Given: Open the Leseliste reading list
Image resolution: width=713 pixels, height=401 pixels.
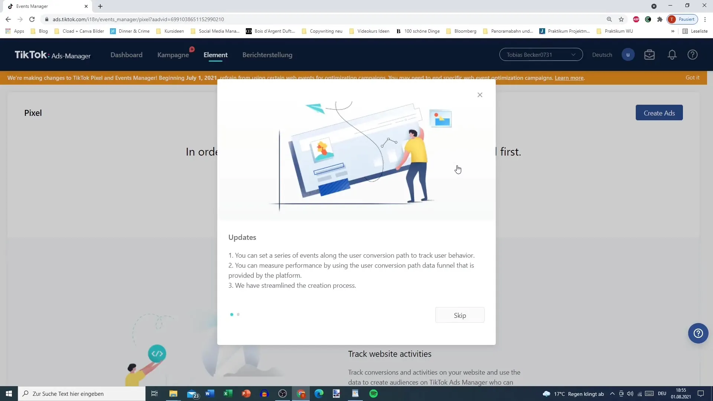Looking at the screenshot, I should coord(695,31).
